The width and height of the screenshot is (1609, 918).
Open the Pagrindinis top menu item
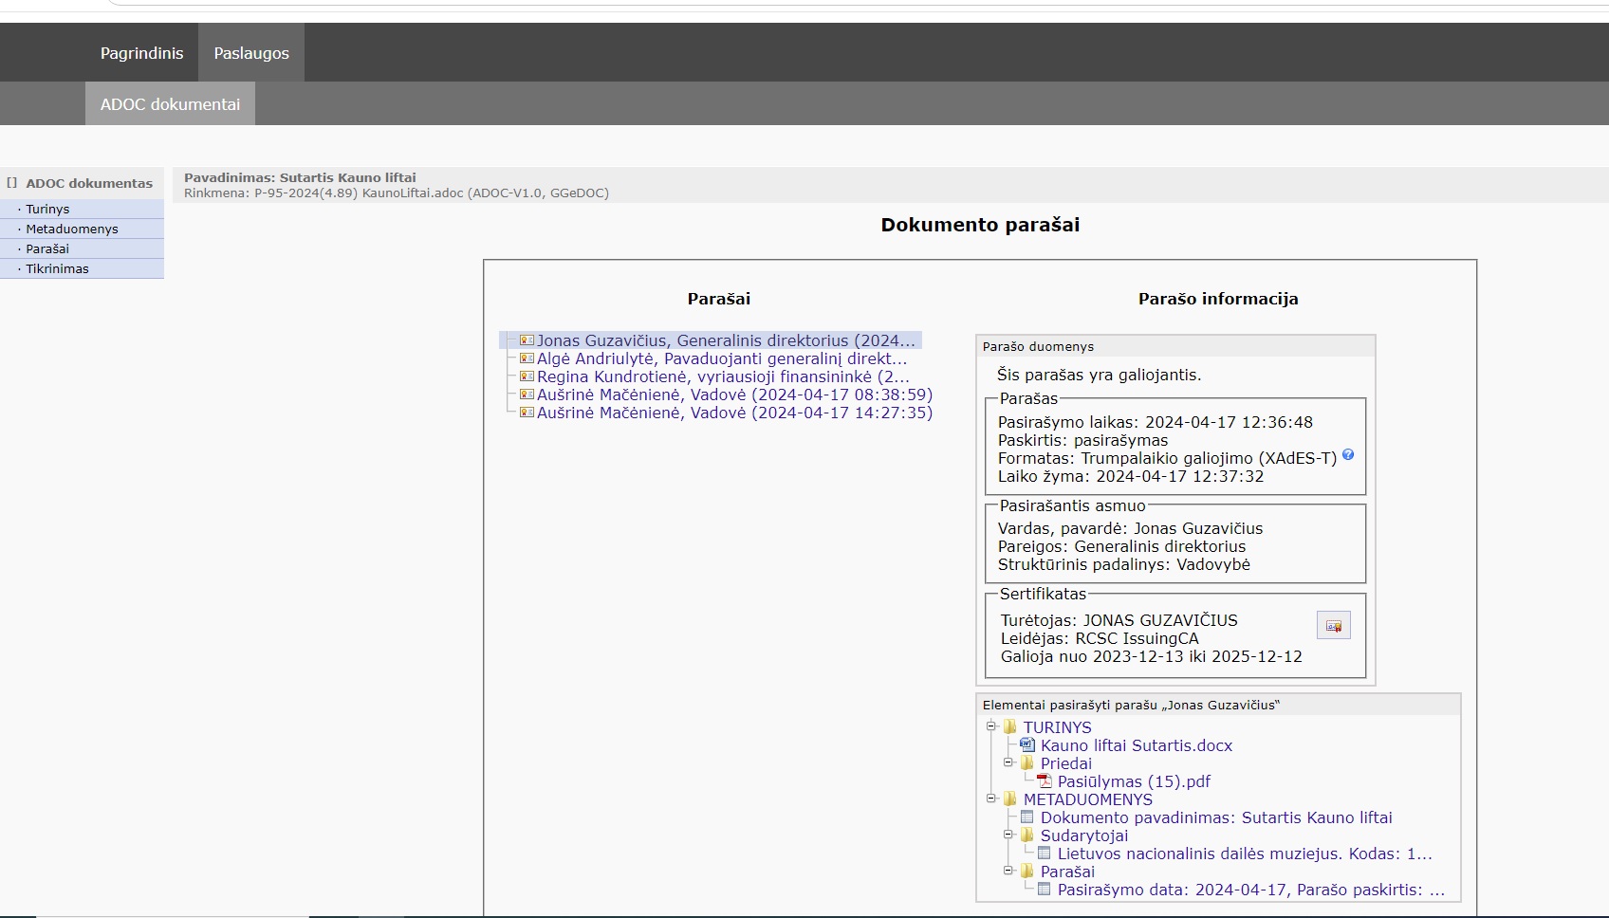141,53
